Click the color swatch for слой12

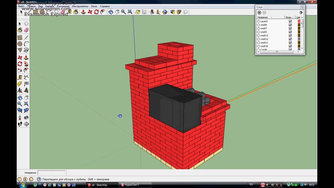pyautogui.click(x=299, y=39)
